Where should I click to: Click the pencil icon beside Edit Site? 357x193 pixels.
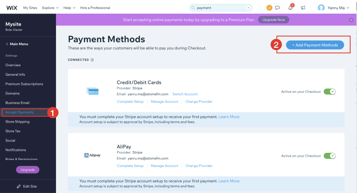pyautogui.click(x=18, y=186)
